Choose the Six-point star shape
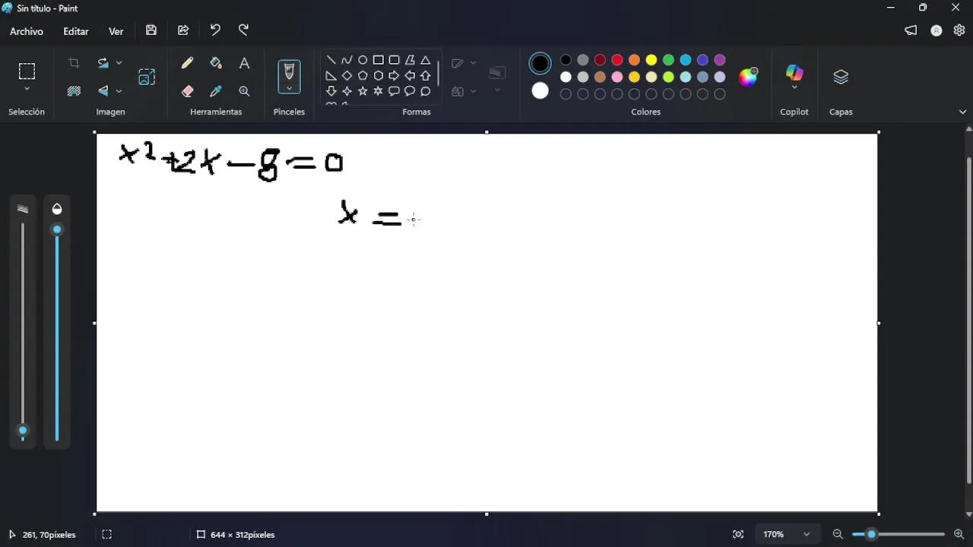973x547 pixels. [379, 91]
